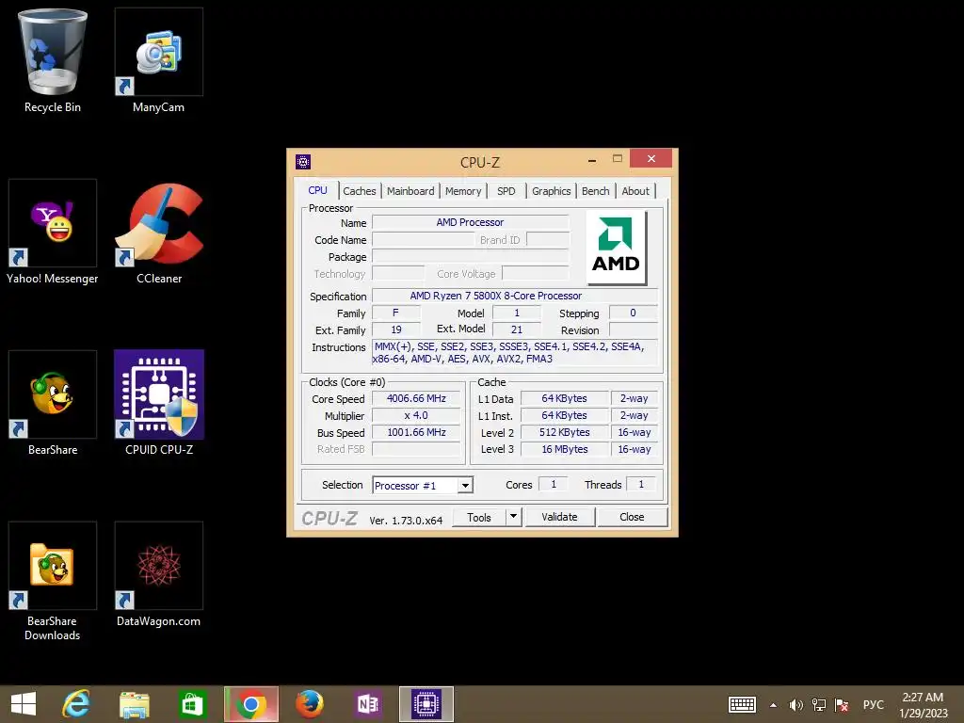Click the РУС language indicator

(873, 704)
